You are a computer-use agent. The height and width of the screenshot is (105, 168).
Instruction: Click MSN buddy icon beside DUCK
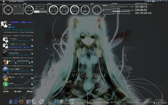[x=32, y=78]
